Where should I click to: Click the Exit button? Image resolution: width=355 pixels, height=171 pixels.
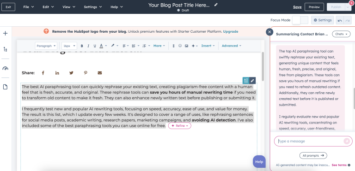tap(8, 7)
